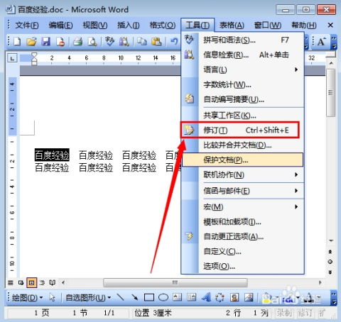Image resolution: width=341 pixels, height=322 pixels.
Task: Click the Print icon in the toolbar
Action: (77, 42)
